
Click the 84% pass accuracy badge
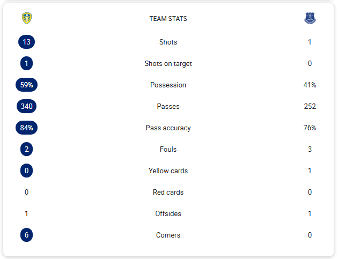pyautogui.click(x=26, y=128)
